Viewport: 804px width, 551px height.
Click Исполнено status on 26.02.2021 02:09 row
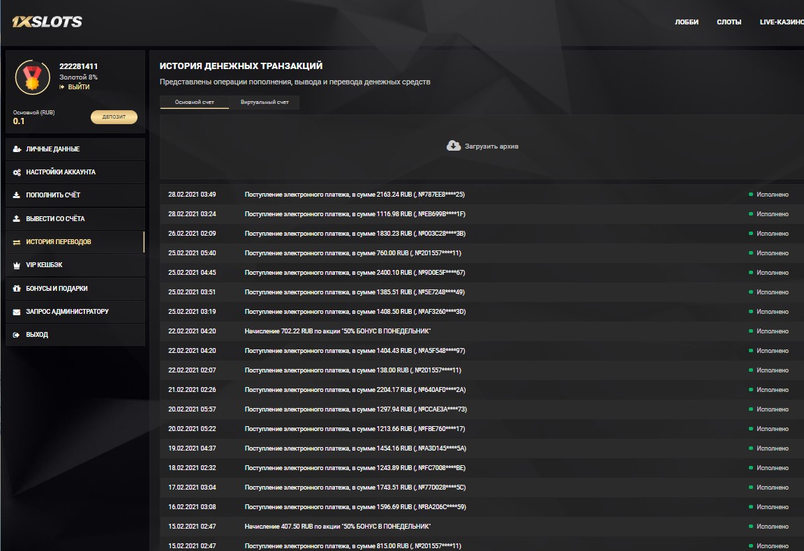pos(772,233)
